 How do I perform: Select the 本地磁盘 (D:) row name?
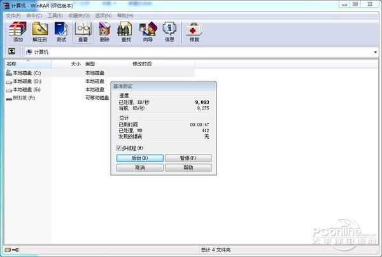[27, 81]
